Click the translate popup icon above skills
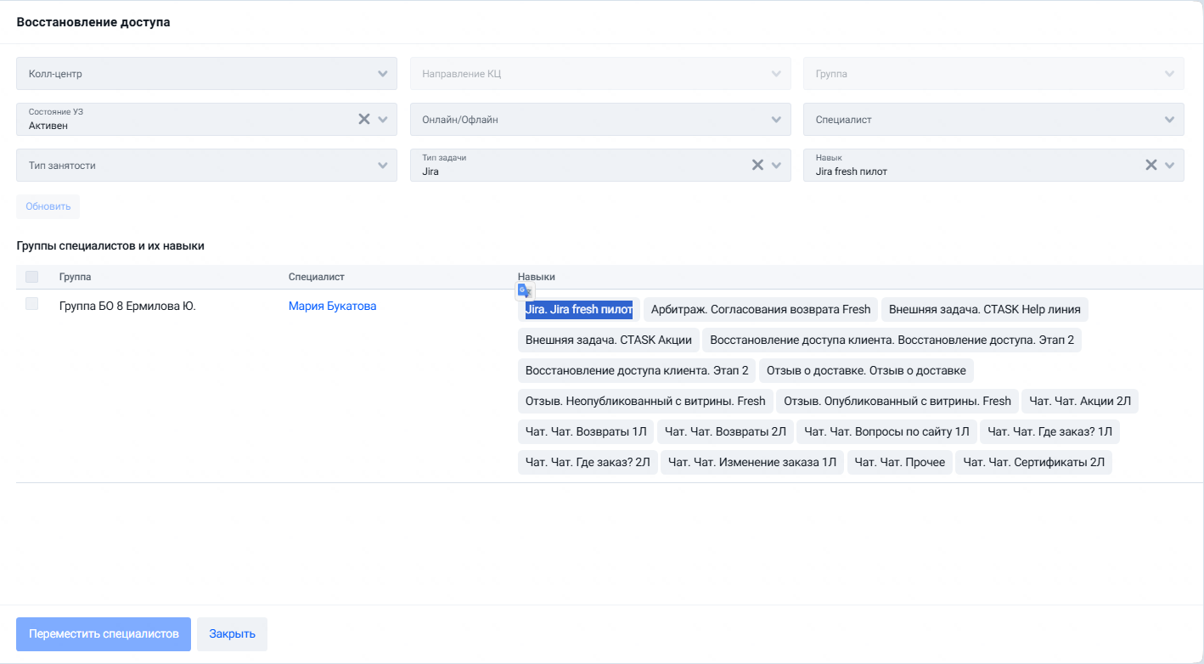The image size is (1204, 664). point(525,290)
